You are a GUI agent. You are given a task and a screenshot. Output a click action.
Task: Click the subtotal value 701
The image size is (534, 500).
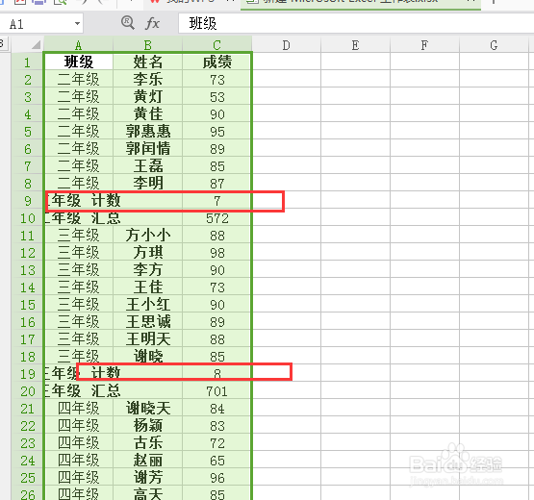[x=216, y=391]
